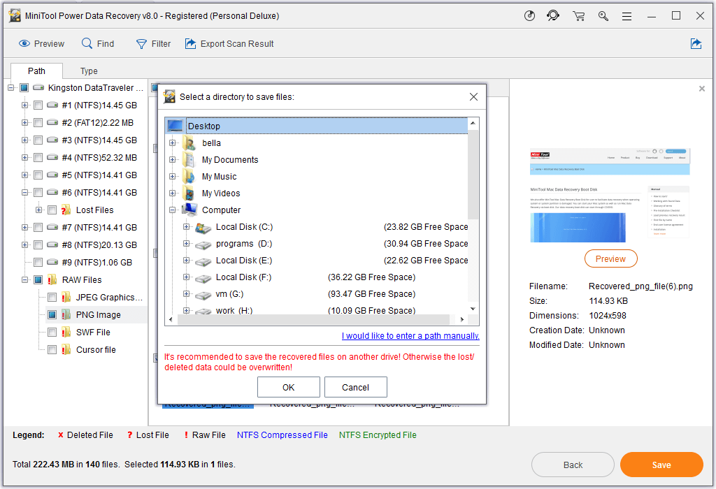This screenshot has width=716, height=489.
Task: Click the My Videos folder icon
Action: pyautogui.click(x=189, y=194)
